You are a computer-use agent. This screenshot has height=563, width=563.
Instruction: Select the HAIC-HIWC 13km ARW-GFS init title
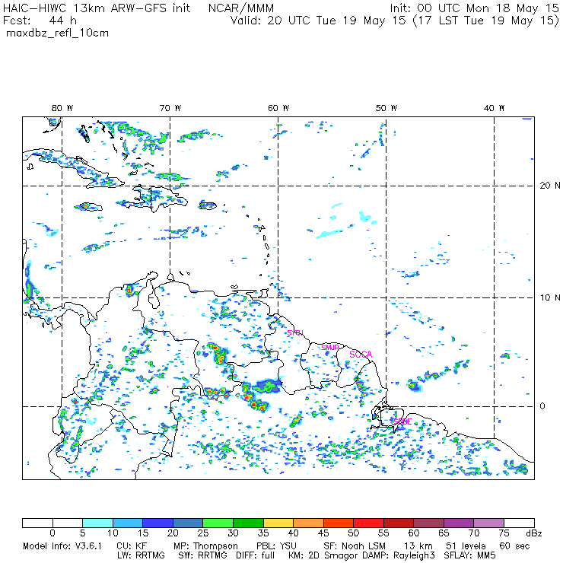pos(97,8)
